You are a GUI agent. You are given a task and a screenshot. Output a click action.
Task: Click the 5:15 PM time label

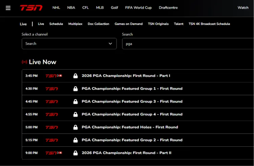click(31, 140)
